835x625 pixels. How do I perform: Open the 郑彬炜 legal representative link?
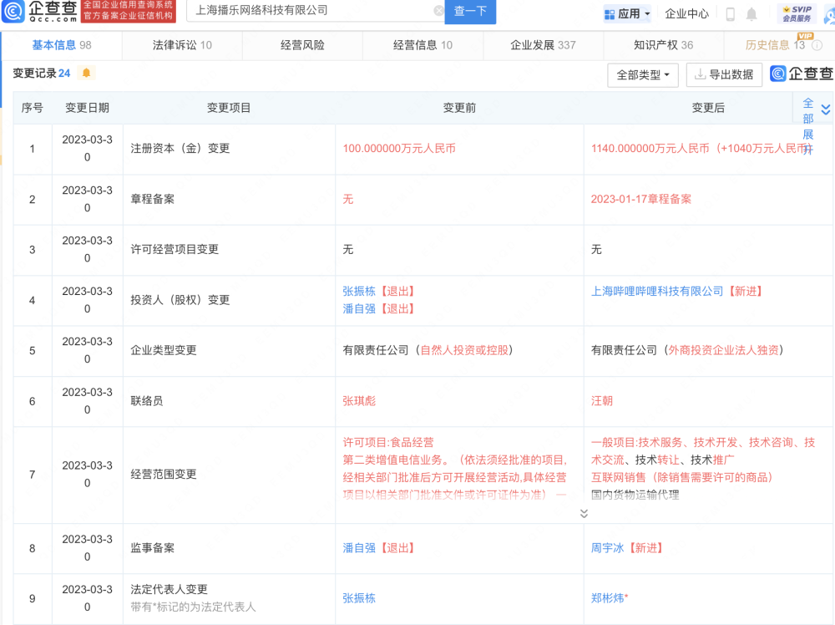point(607,598)
